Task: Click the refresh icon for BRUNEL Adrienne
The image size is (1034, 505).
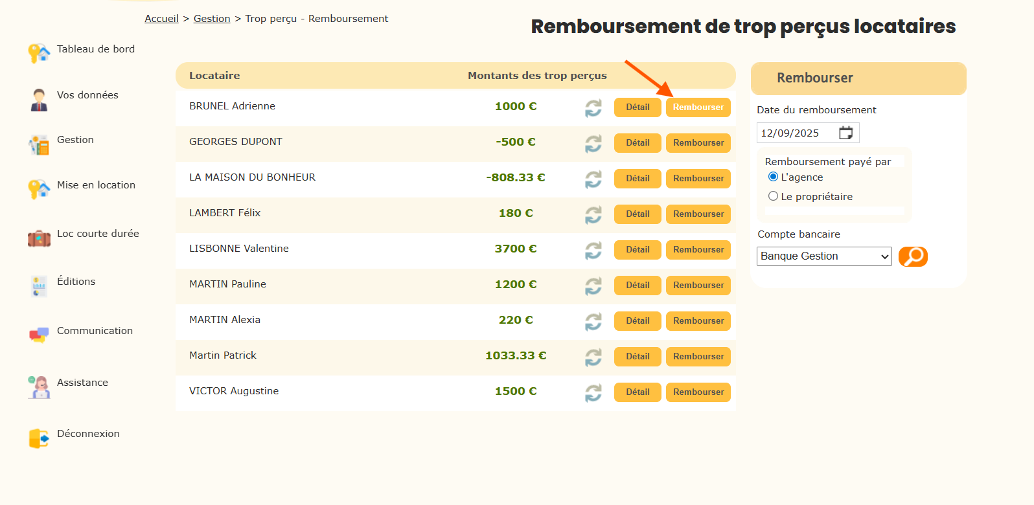Action: pos(593,108)
